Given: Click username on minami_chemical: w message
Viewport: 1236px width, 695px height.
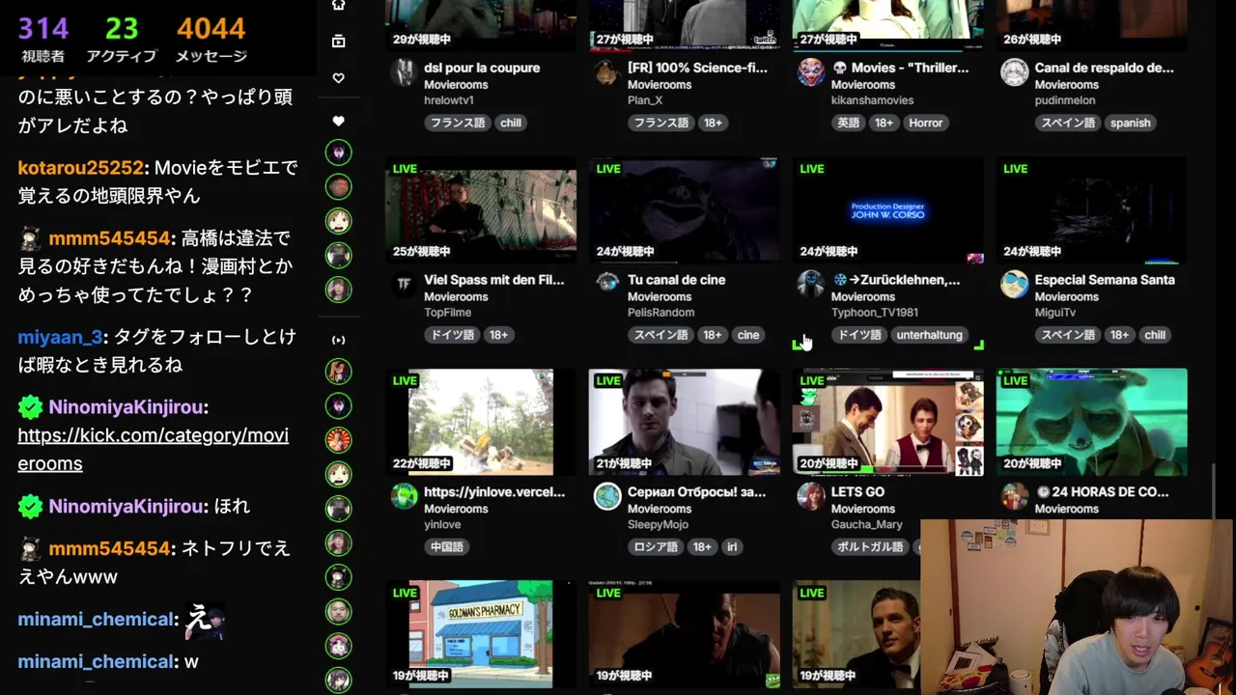Looking at the screenshot, I should (96, 661).
